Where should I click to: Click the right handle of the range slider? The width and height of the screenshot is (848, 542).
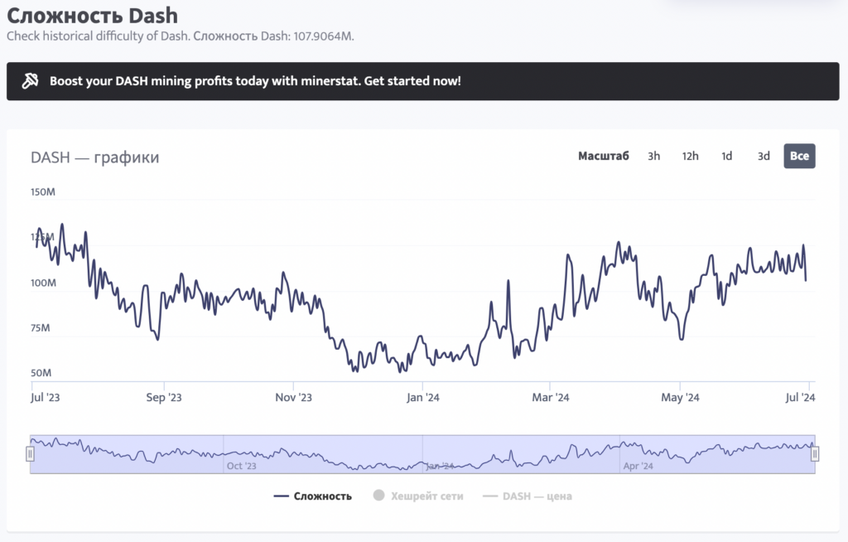817,453
